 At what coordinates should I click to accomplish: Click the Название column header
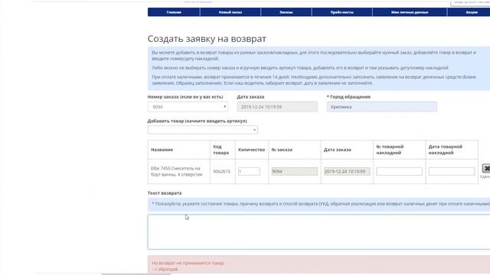tap(162, 150)
